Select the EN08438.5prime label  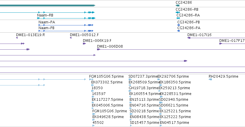(145, 117)
